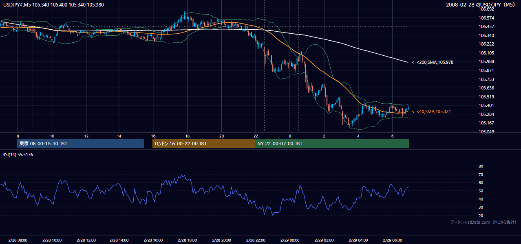The height and width of the screenshot is (244, 521).
Task: Select the 東京 08:00-15:30 JST session bar
Action: 81,144
